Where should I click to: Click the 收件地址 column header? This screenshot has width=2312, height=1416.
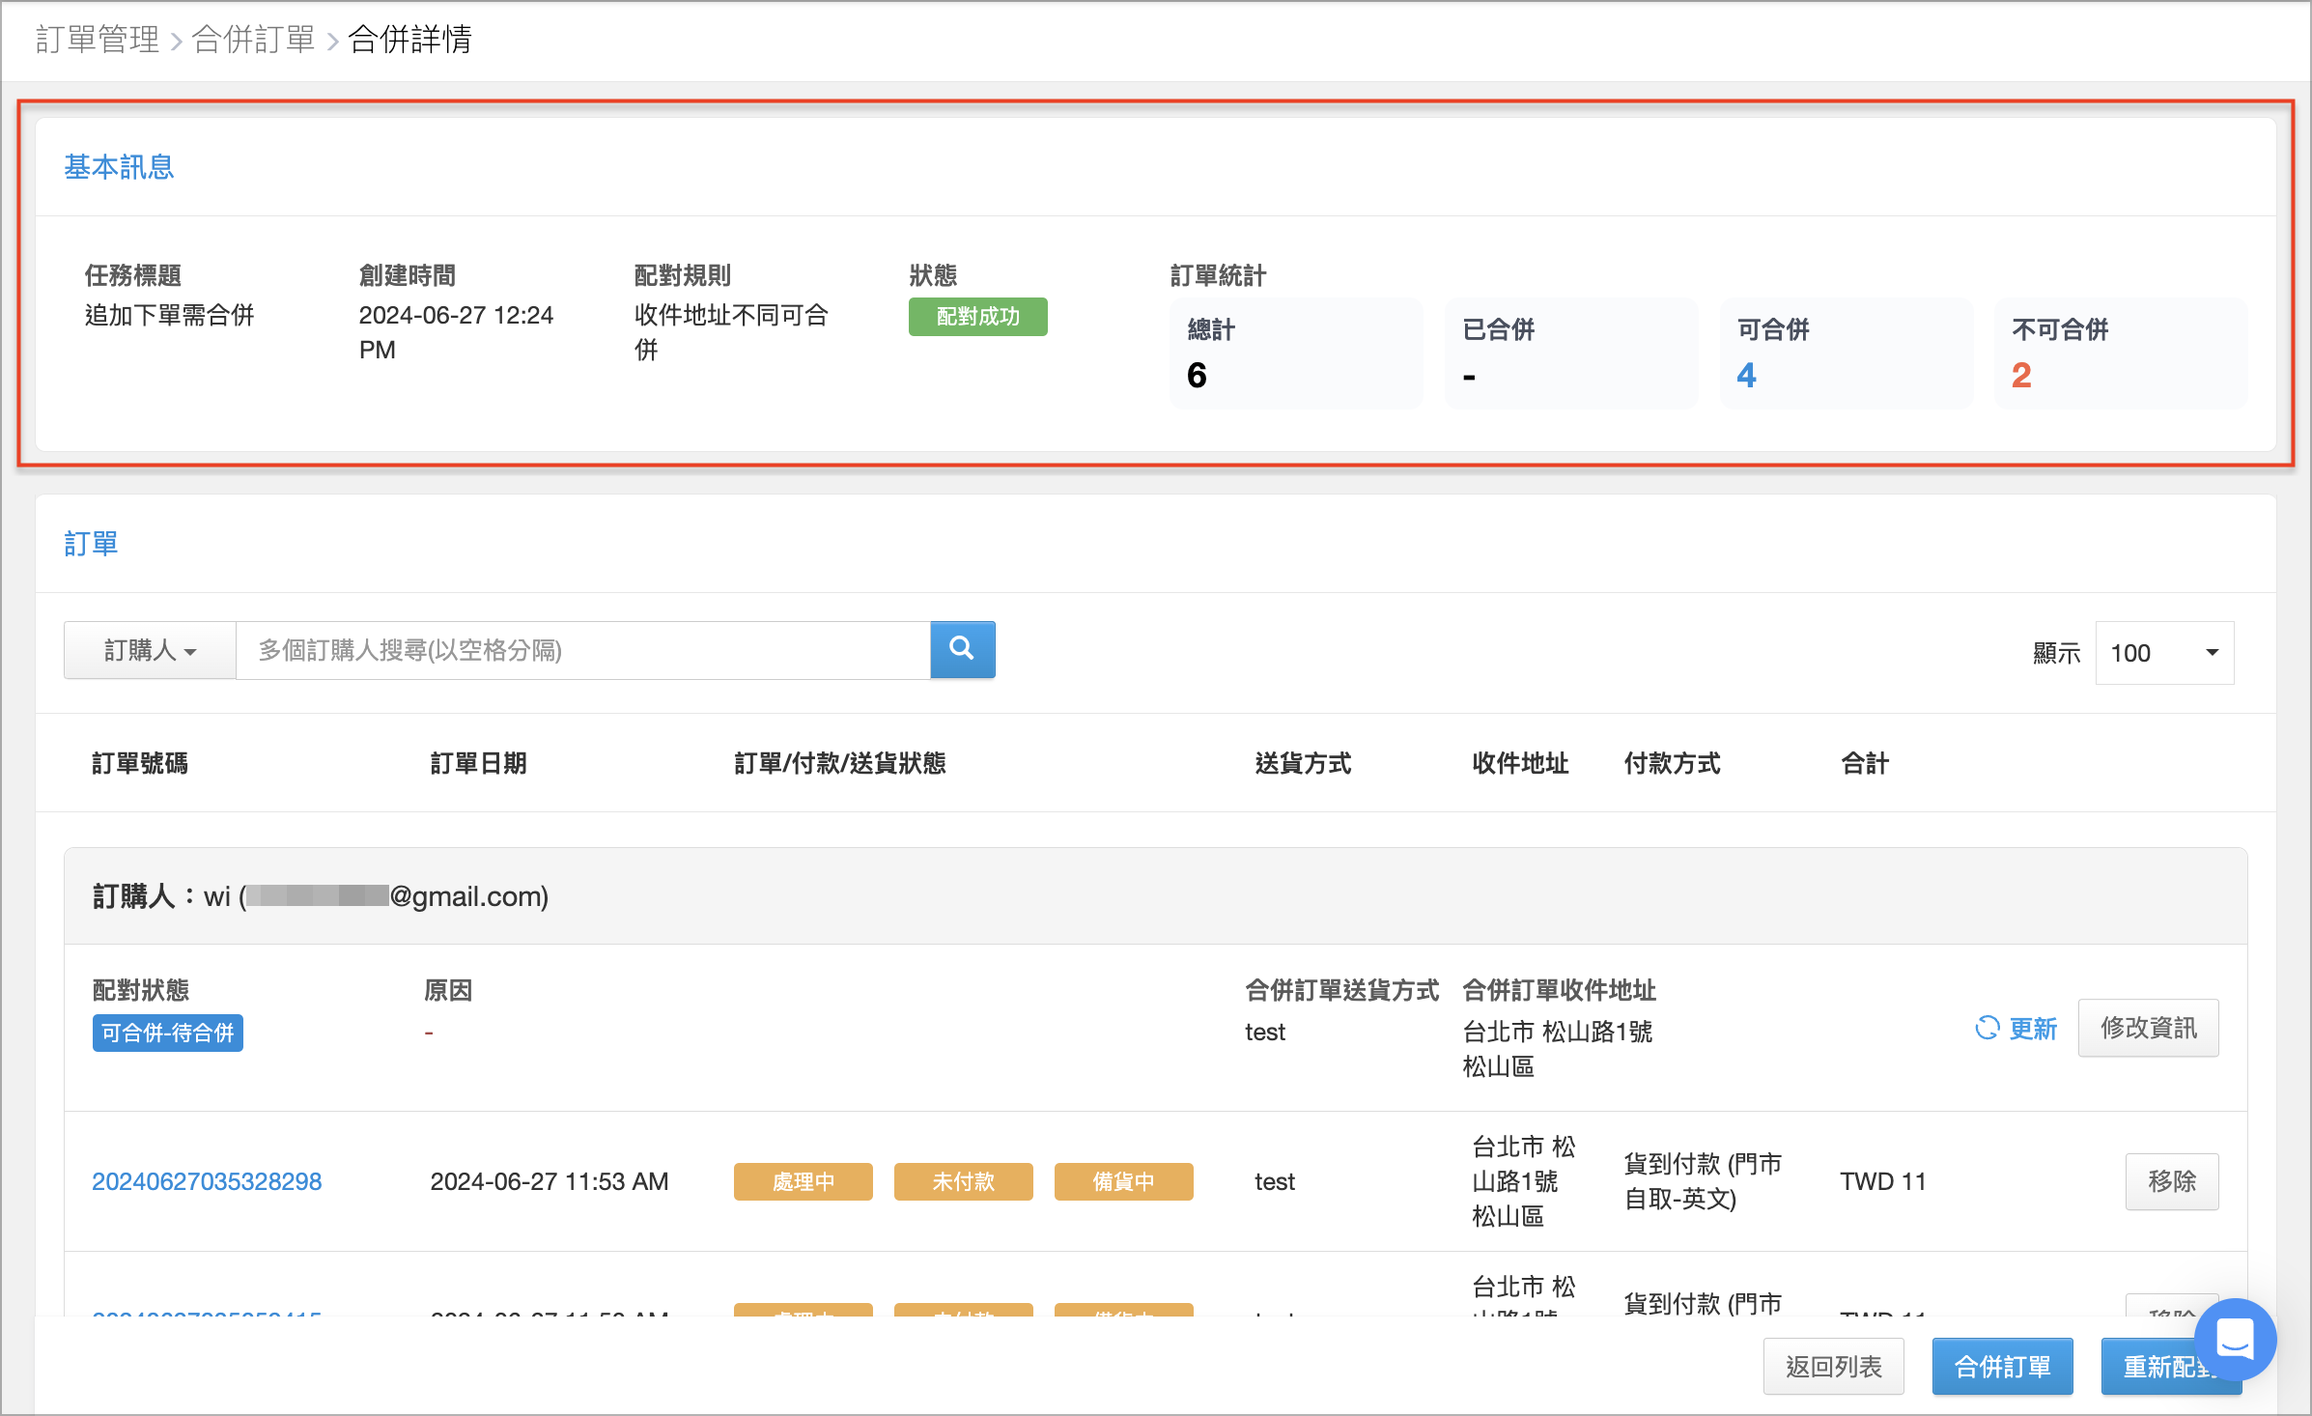1520,763
